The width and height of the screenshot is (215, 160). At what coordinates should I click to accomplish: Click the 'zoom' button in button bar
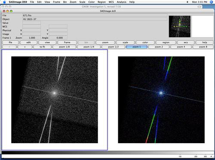(105, 42)
